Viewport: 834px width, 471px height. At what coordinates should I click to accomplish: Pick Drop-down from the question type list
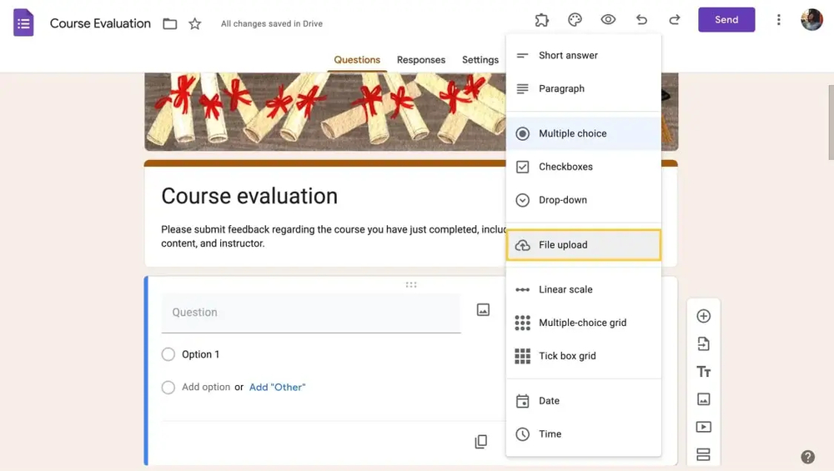pyautogui.click(x=563, y=200)
